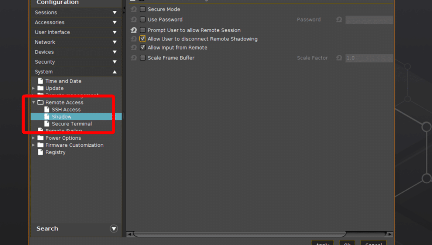Click the Firmware Customization folder icon
Image resolution: width=432 pixels, height=245 pixels.
[41, 145]
